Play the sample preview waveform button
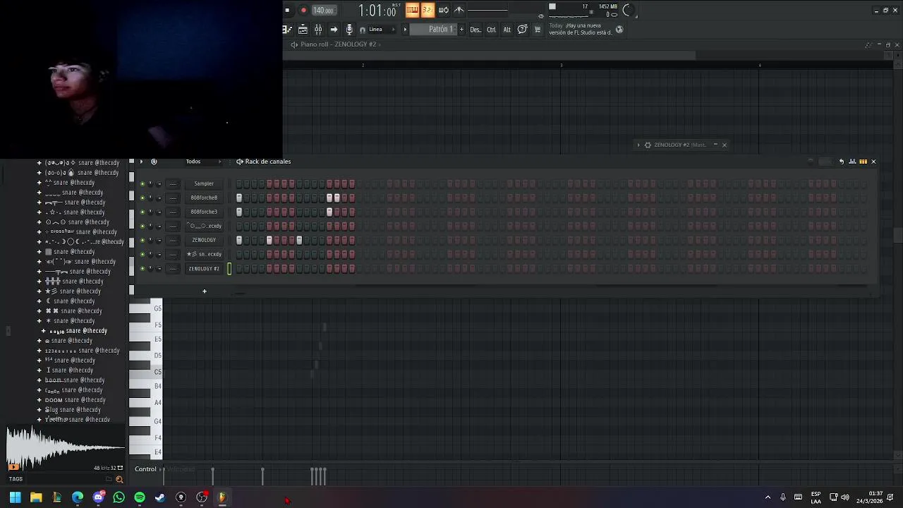Screen dimensions: 903x508 (13, 466)
